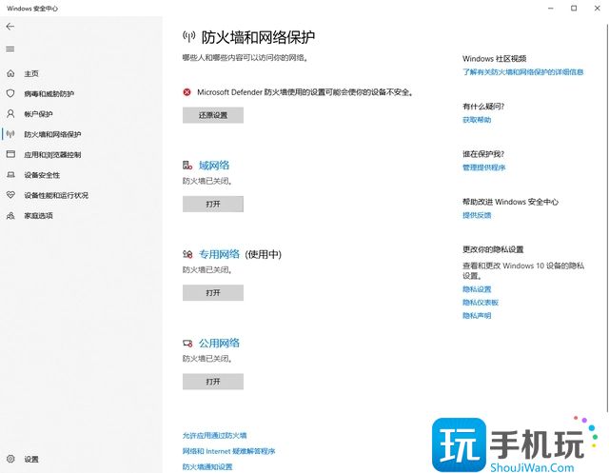Viewport: 609px width, 473px height.
Task: Open 帐户保护 section
Action: (38, 114)
